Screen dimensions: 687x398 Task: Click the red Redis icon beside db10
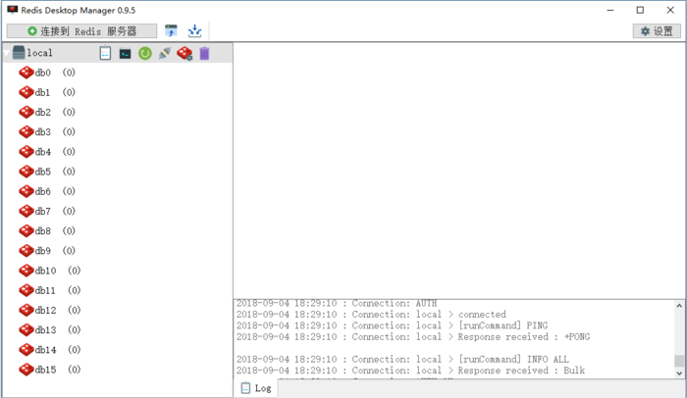click(x=26, y=271)
